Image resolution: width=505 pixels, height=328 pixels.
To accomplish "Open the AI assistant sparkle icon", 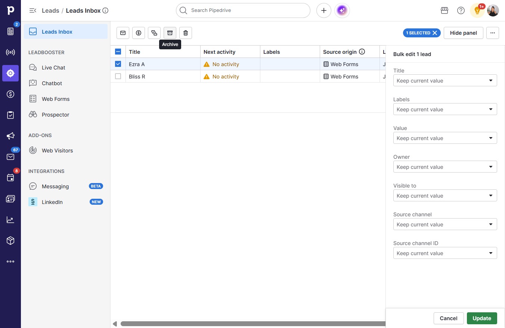I will 342,10.
